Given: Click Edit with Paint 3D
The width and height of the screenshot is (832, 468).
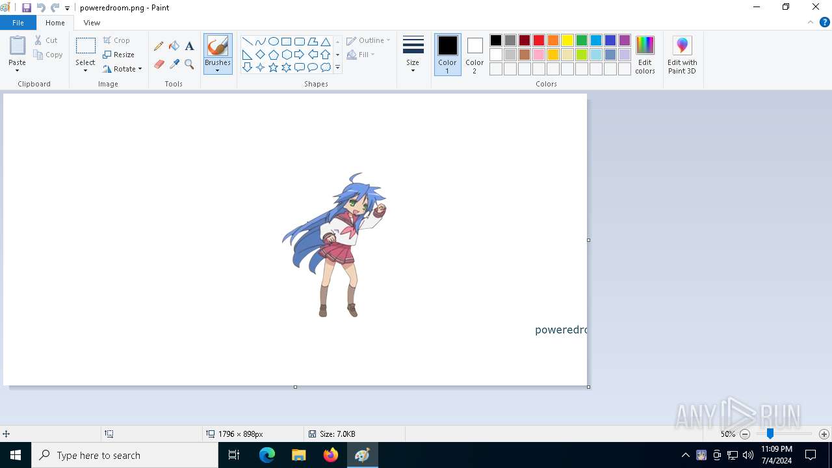Looking at the screenshot, I should [x=682, y=55].
